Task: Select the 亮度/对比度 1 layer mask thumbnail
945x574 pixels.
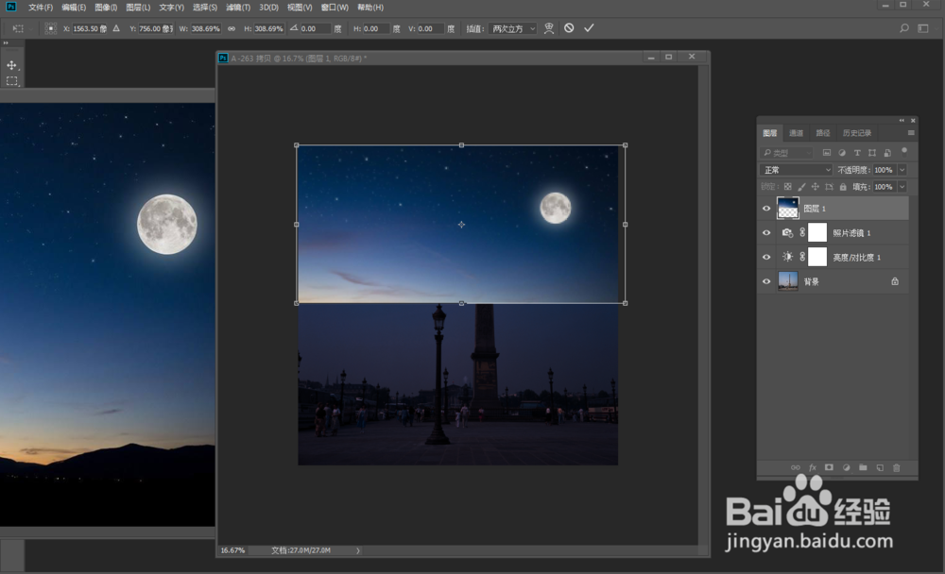Action: point(817,257)
